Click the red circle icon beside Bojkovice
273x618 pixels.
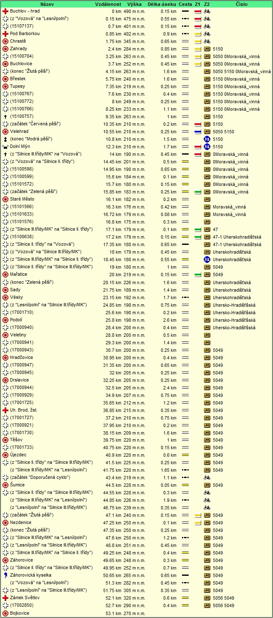point(5,613)
